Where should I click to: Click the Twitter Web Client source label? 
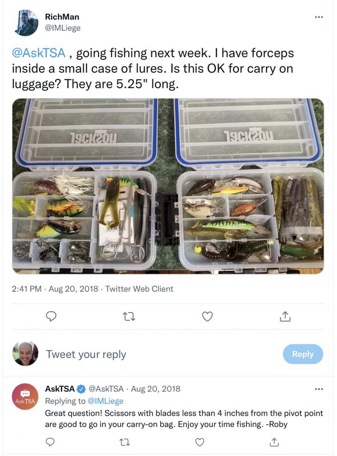click(x=139, y=289)
